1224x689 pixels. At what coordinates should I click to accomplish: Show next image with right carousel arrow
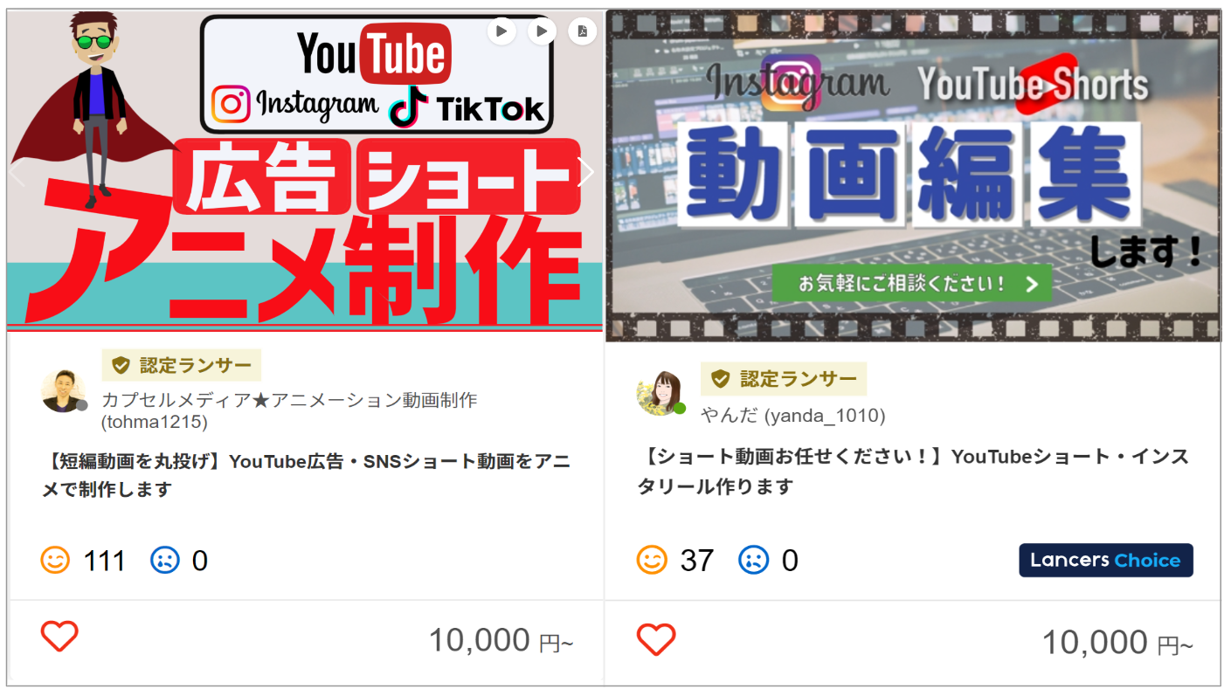pos(587,172)
